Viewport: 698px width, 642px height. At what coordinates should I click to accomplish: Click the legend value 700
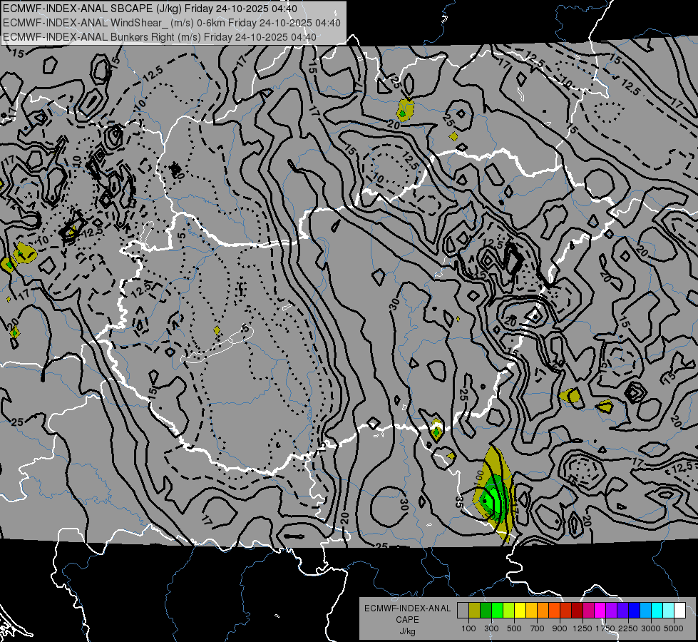tap(538, 628)
